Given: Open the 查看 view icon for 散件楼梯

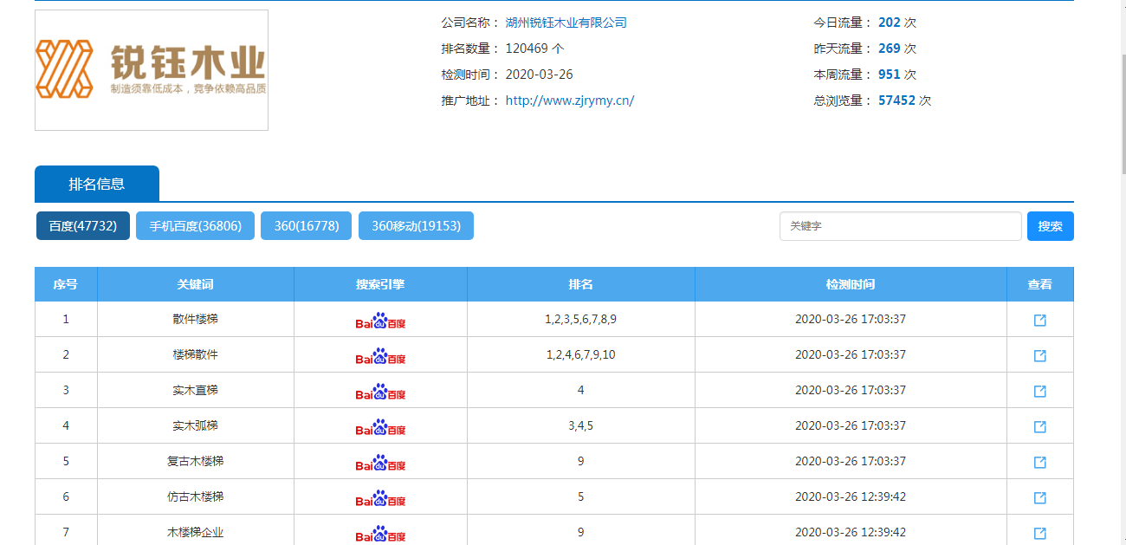Looking at the screenshot, I should click(x=1039, y=319).
